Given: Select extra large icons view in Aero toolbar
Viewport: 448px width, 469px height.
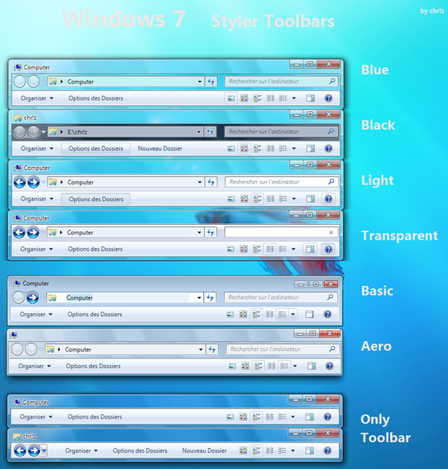Looking at the screenshot, I should pyautogui.click(x=232, y=366).
